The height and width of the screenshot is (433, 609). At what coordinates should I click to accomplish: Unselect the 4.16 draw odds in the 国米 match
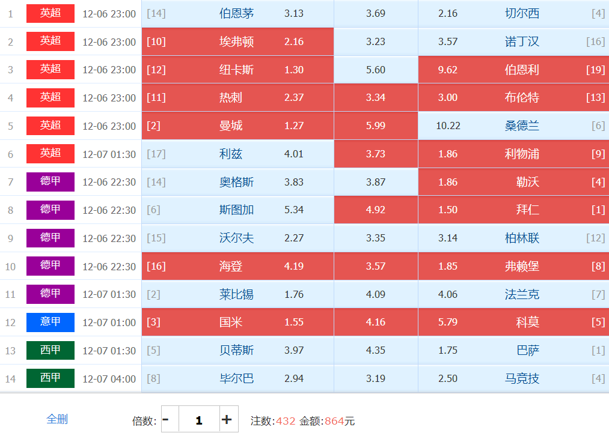pos(375,322)
